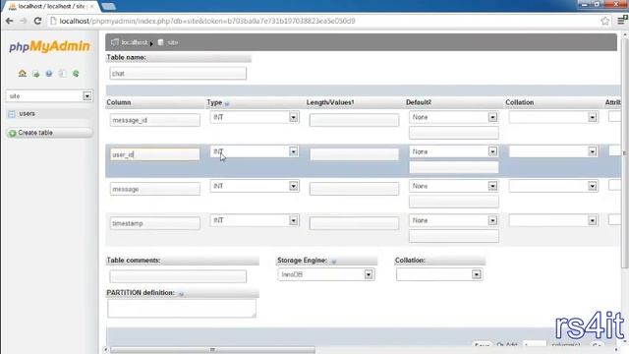Open Default dropdown for message_id row
The height and width of the screenshot is (354, 629).
point(492,117)
